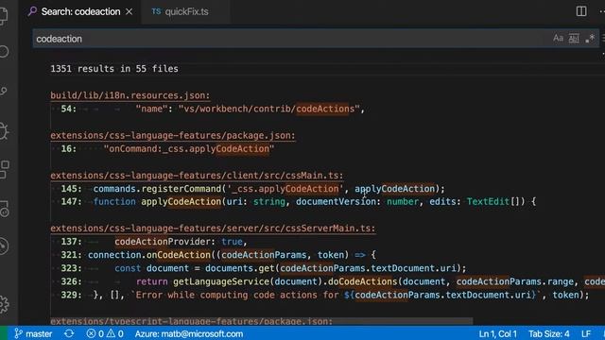Toggle Match Case in search
The height and width of the screenshot is (340, 605).
pyautogui.click(x=558, y=38)
